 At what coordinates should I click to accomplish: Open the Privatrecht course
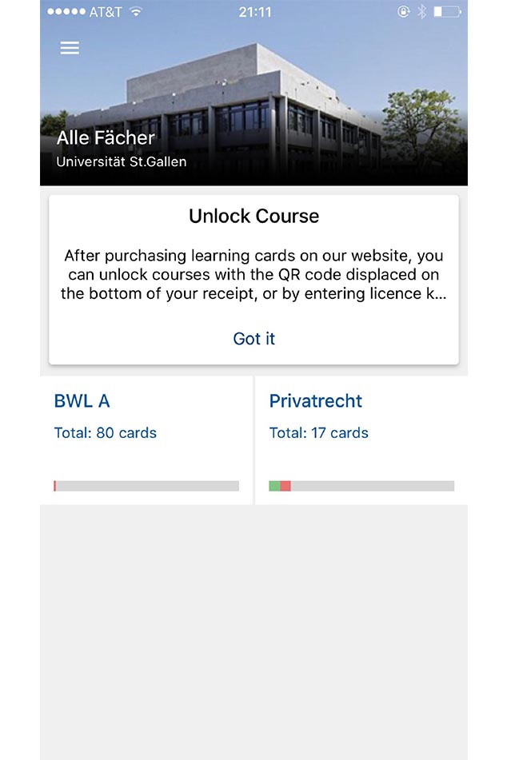[x=316, y=401]
